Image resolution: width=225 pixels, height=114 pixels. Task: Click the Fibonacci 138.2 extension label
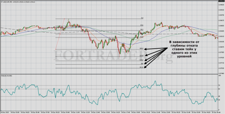pyautogui.click(x=141, y=60)
